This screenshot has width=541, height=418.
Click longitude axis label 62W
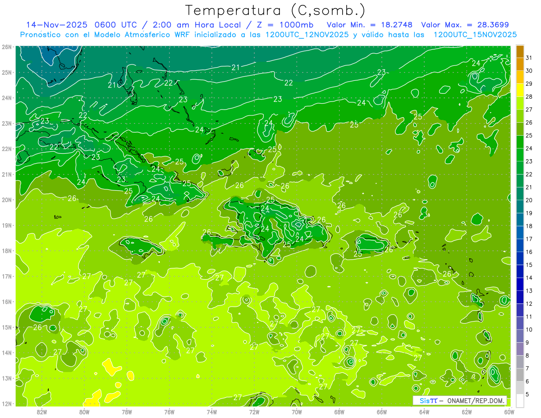[x=467, y=412]
